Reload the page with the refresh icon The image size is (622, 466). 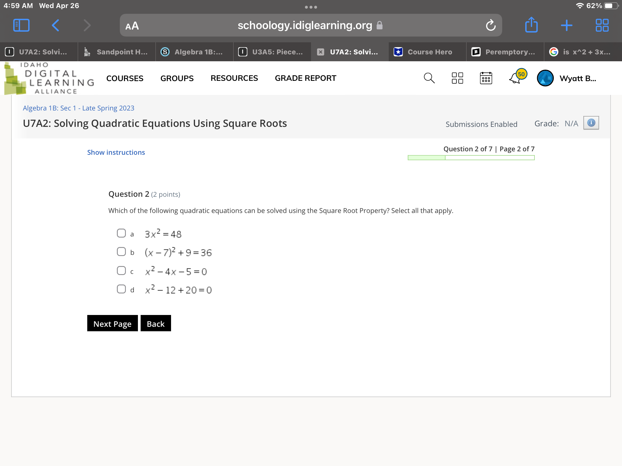coord(491,25)
